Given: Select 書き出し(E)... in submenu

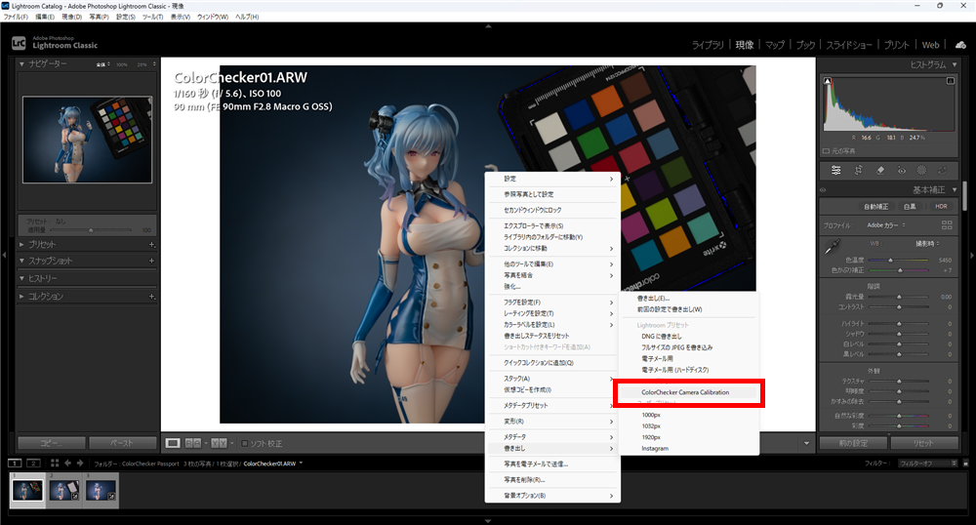Looking at the screenshot, I should pos(653,298).
